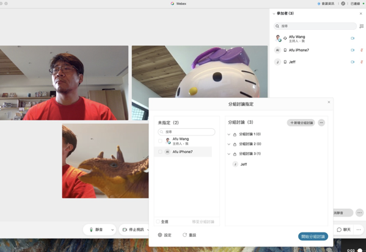The height and width of the screenshot is (252, 366).
Task: Click the AI avatar of Afu iPhone7
Action: coord(277,50)
